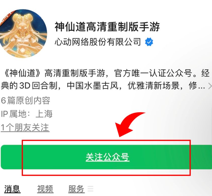
Task: Tap the description line starting 《神仙道》
Action: (x=106, y=73)
